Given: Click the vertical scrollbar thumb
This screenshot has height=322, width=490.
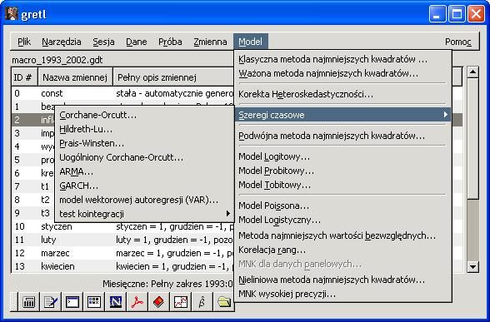Looking at the screenshot, I should [472, 138].
